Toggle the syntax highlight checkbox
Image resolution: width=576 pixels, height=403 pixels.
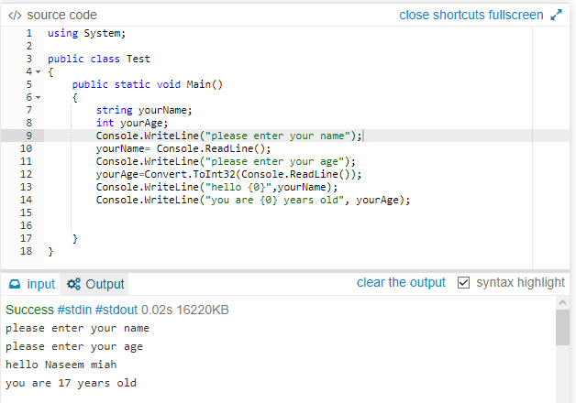[463, 282]
